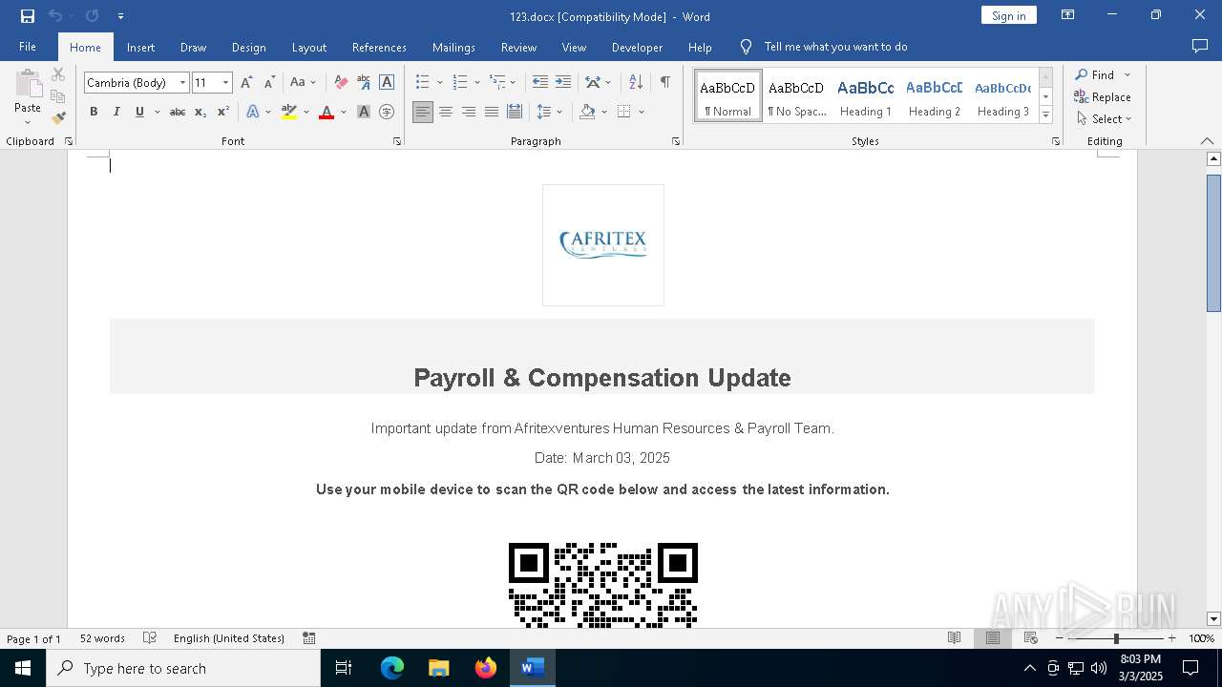Click the Windows taskbar search box
This screenshot has height=687, width=1222.
[183, 668]
